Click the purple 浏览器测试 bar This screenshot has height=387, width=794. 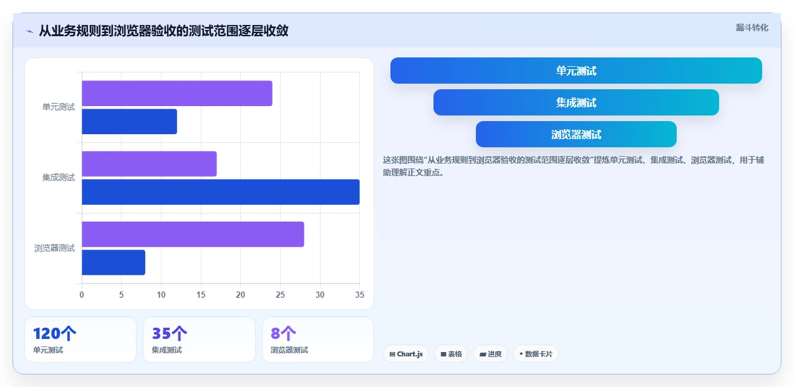point(193,234)
